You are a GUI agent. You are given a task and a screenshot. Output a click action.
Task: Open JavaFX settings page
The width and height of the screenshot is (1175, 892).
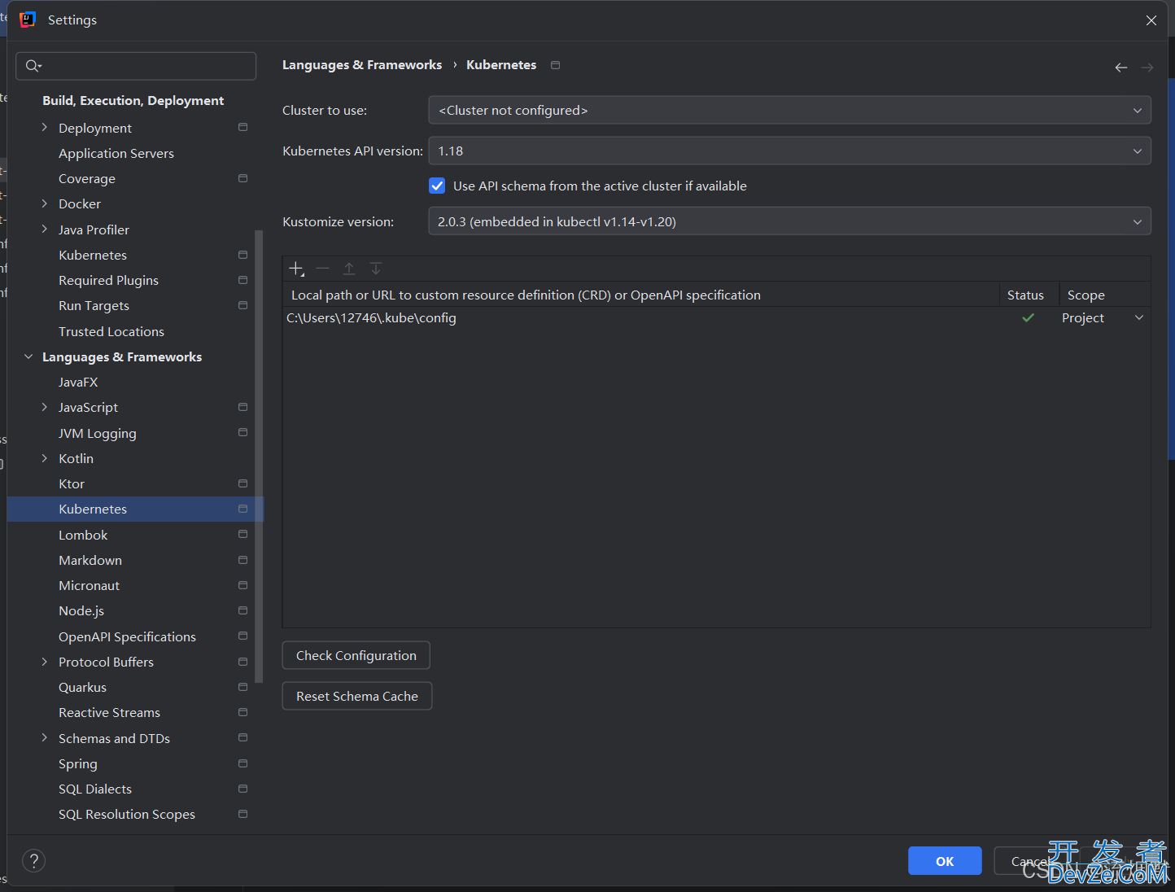click(x=78, y=382)
